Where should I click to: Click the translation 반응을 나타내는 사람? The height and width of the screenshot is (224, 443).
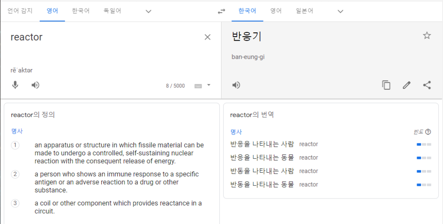point(262,144)
